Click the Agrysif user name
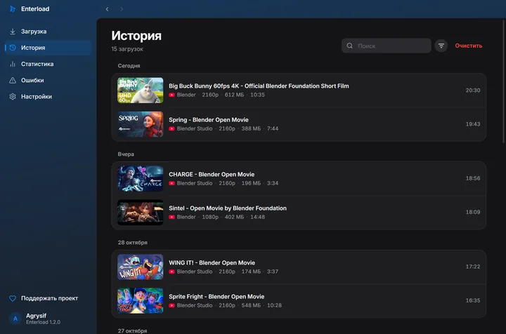 pos(36,316)
